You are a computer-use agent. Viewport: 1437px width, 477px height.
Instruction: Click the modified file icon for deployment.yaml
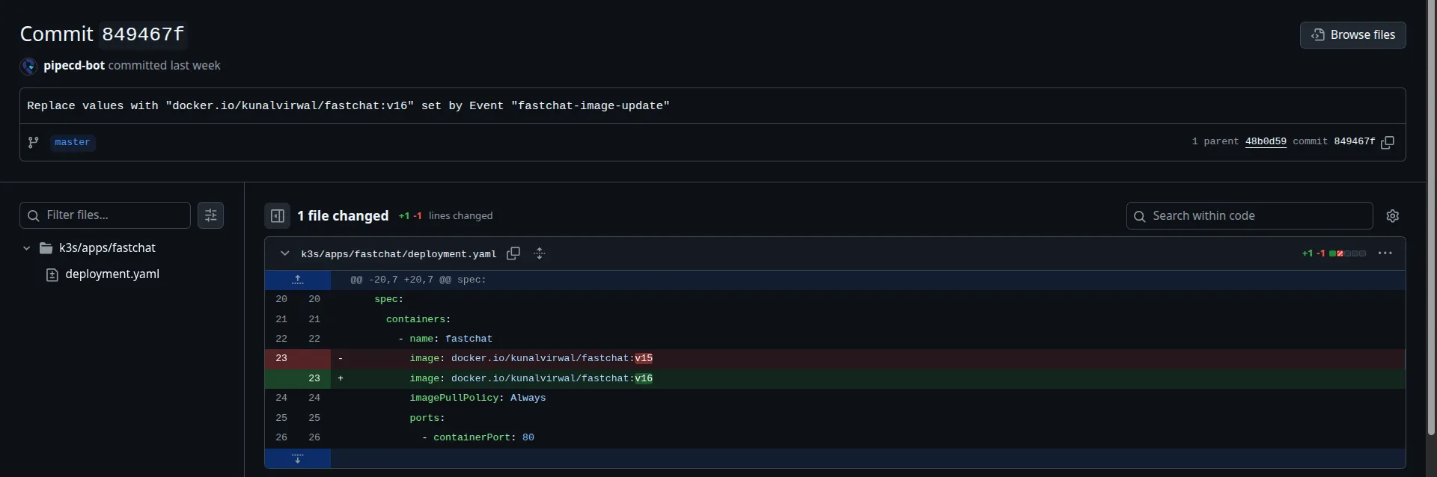click(x=52, y=275)
